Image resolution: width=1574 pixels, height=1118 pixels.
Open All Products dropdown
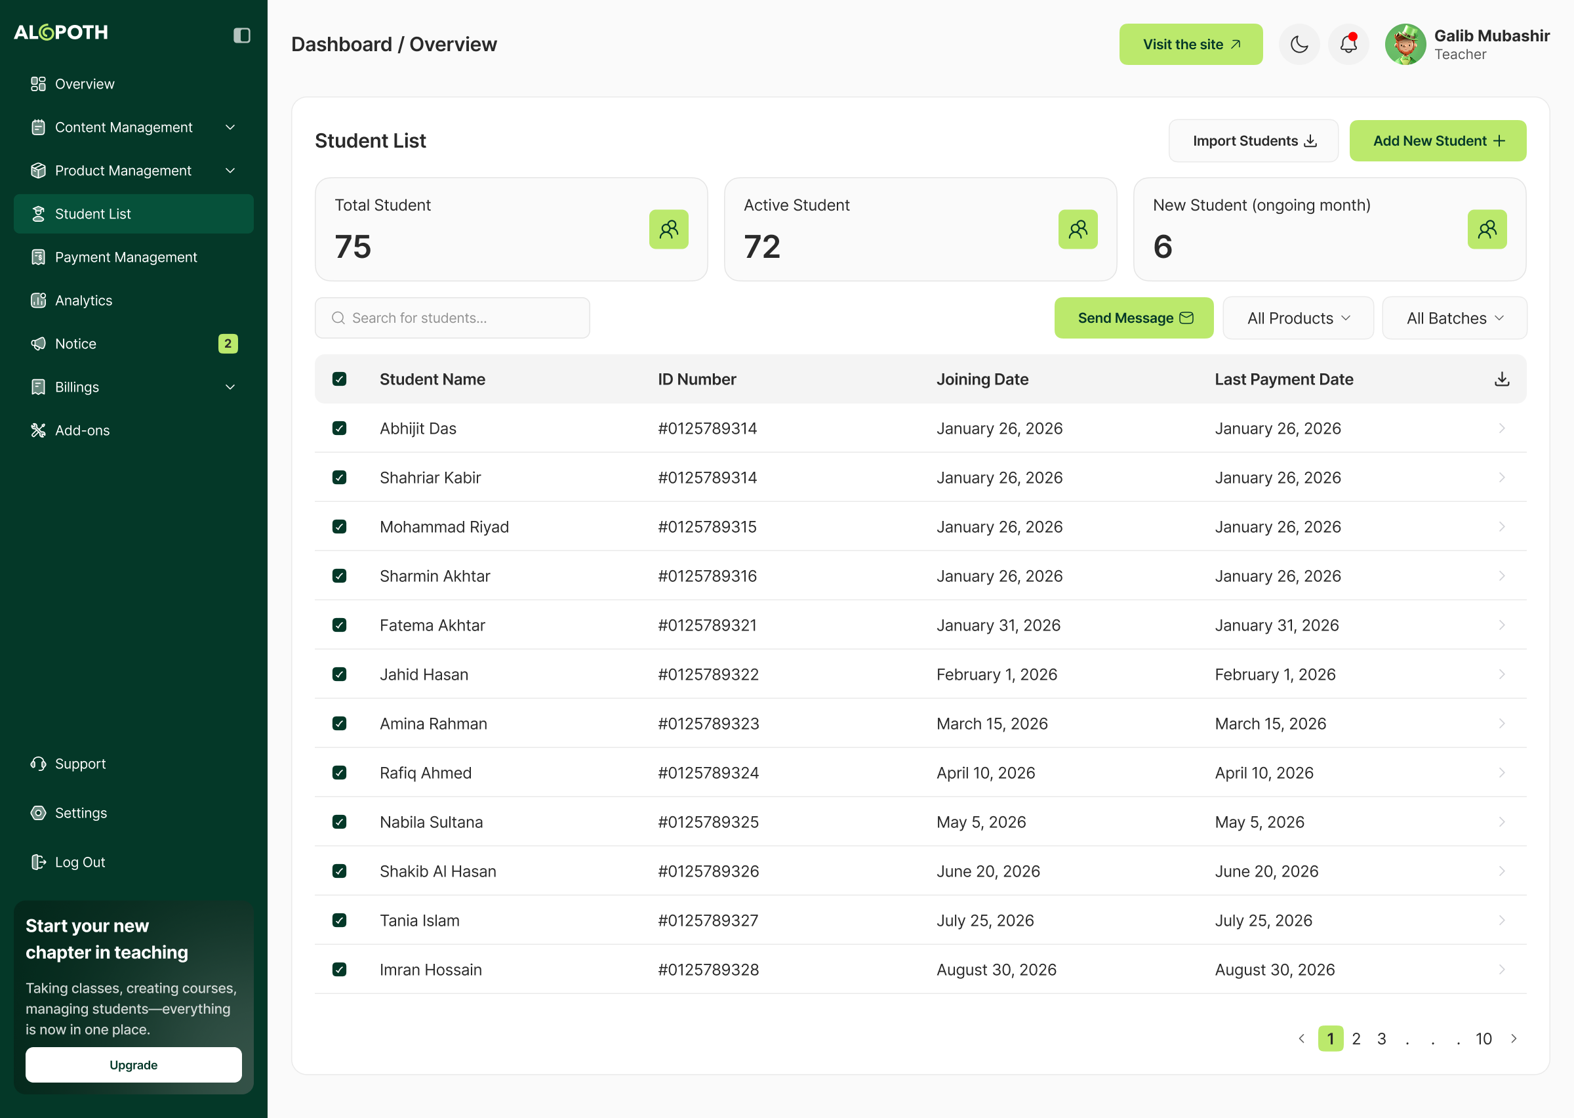coord(1298,318)
